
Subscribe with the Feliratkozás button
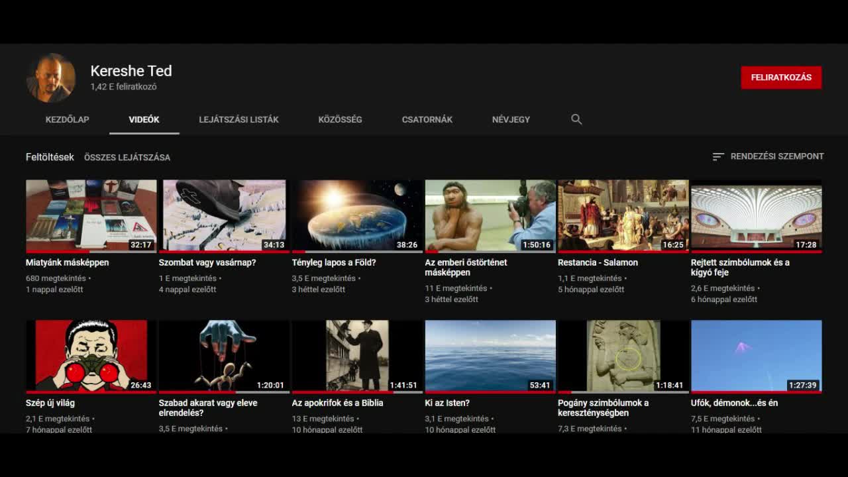point(781,78)
